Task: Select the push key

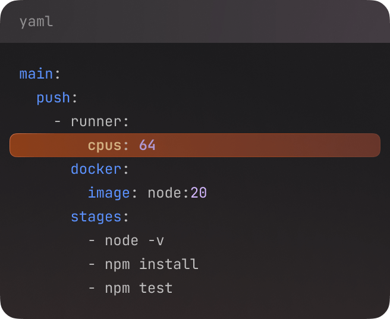Action: click(x=53, y=98)
